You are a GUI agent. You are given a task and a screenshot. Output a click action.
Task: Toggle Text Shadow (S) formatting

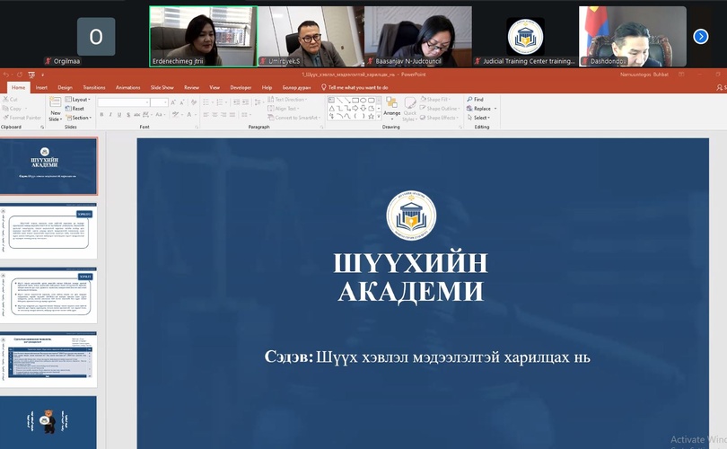click(x=128, y=115)
